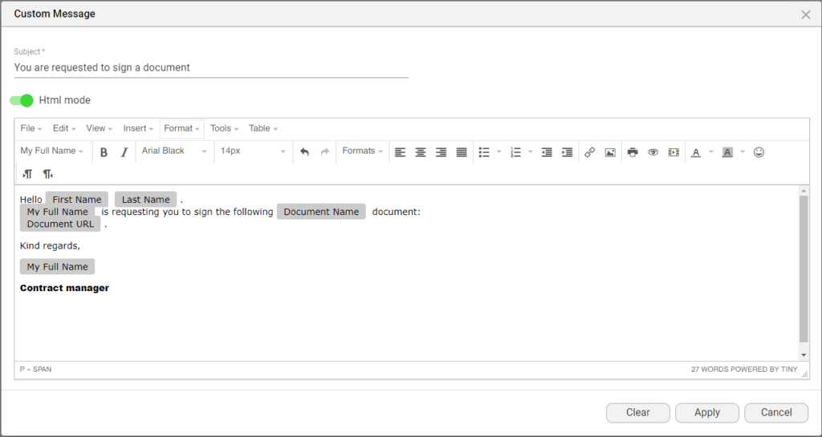
Task: Click the Cancel button
Action: [x=776, y=412]
